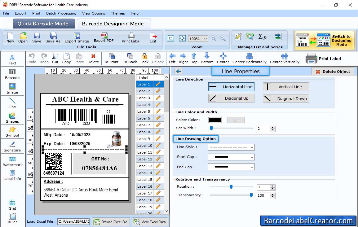Click the large Print Label button
The width and height of the screenshot is (358, 227).
pyautogui.click(x=323, y=59)
